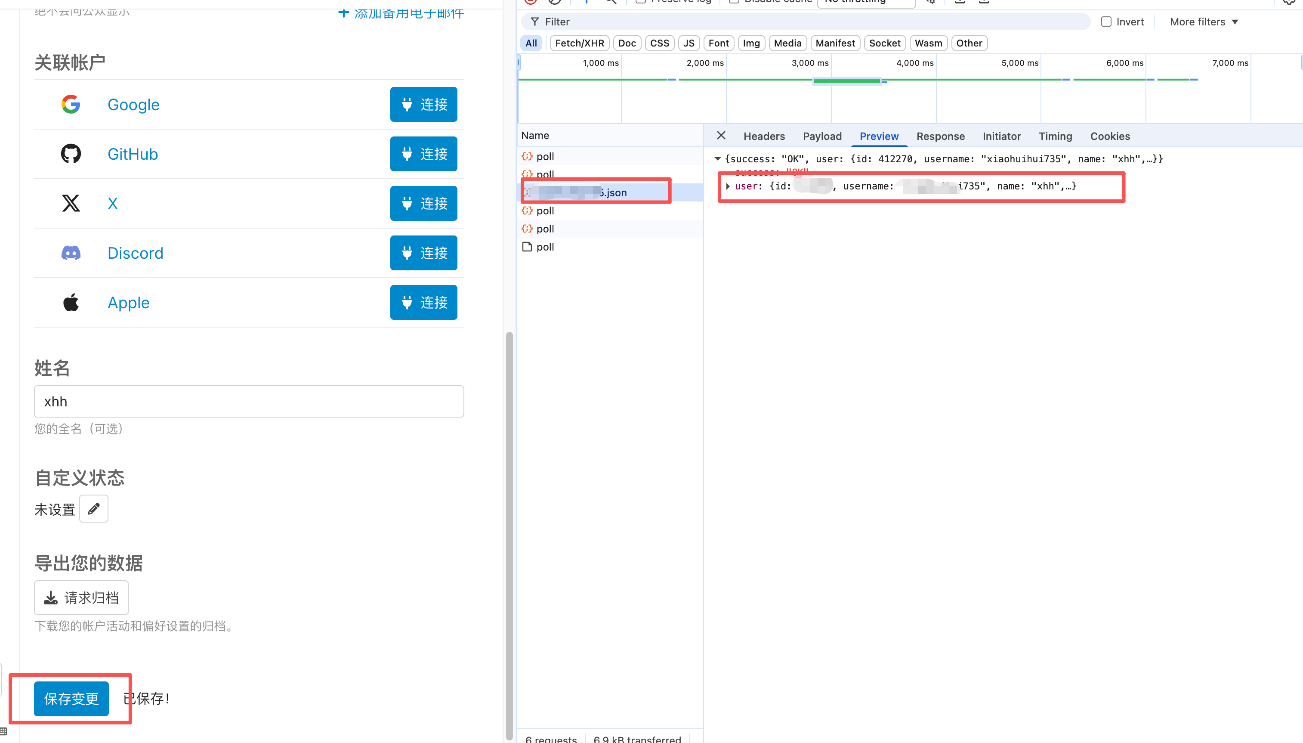The width and height of the screenshot is (1303, 743).
Task: Select the third poll request row
Action: click(610, 210)
